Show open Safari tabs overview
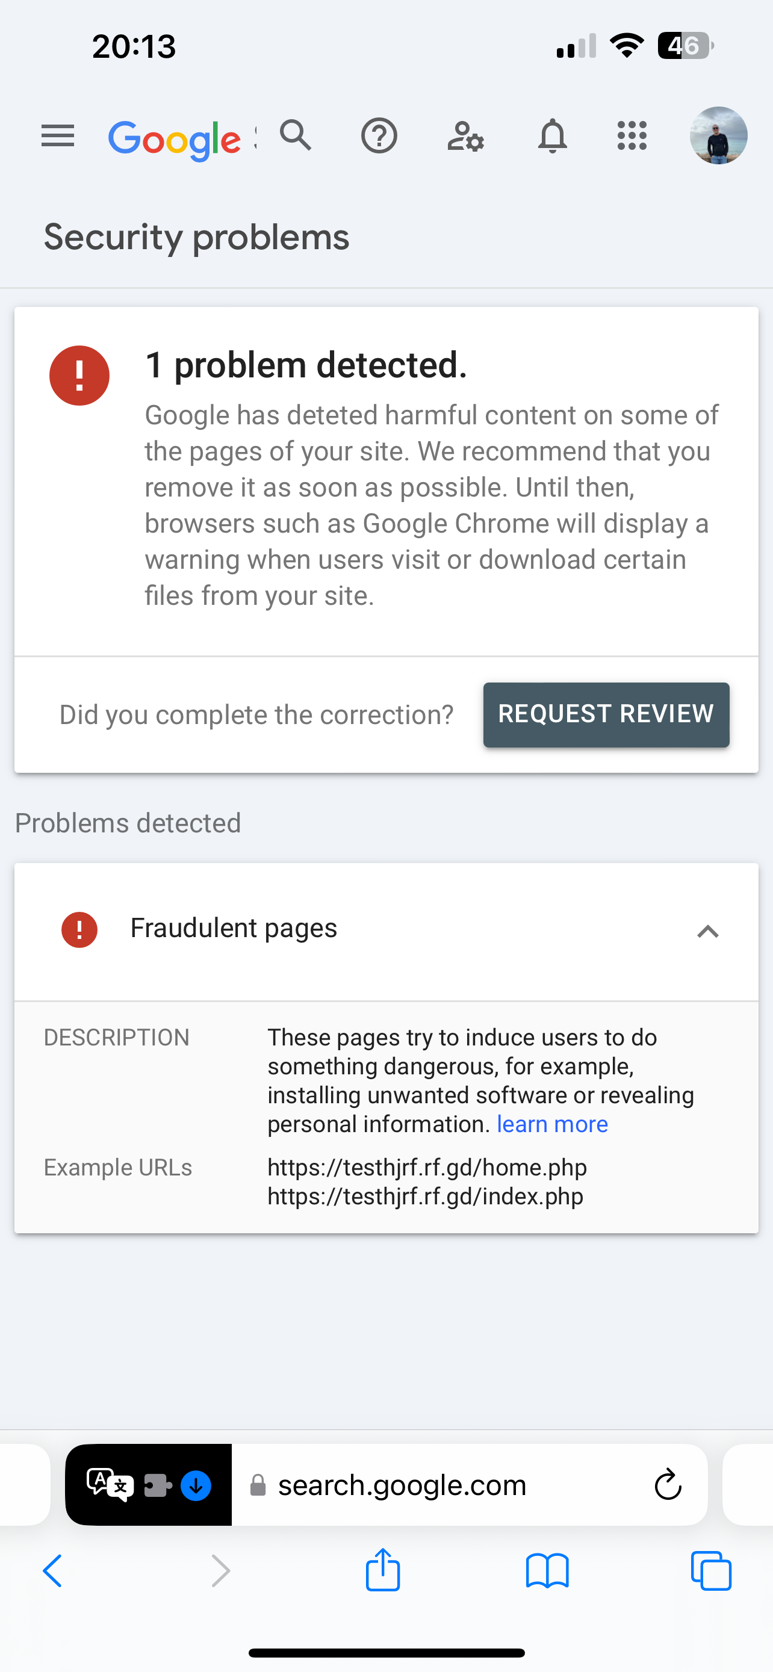 point(712,1571)
